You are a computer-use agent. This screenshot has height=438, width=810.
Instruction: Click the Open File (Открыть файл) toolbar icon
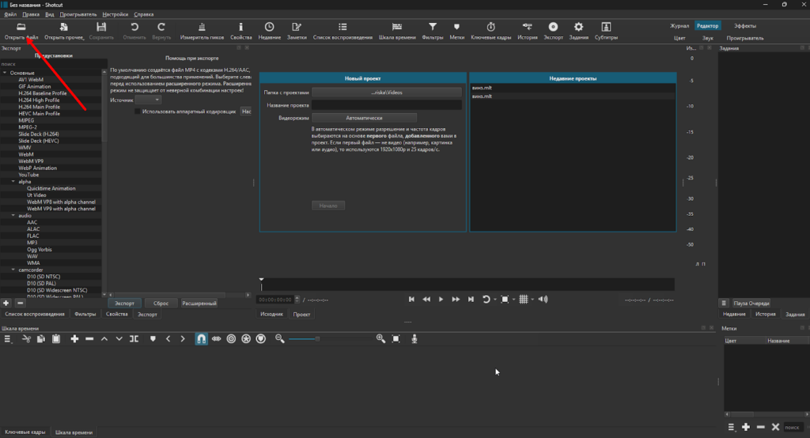(x=21, y=28)
